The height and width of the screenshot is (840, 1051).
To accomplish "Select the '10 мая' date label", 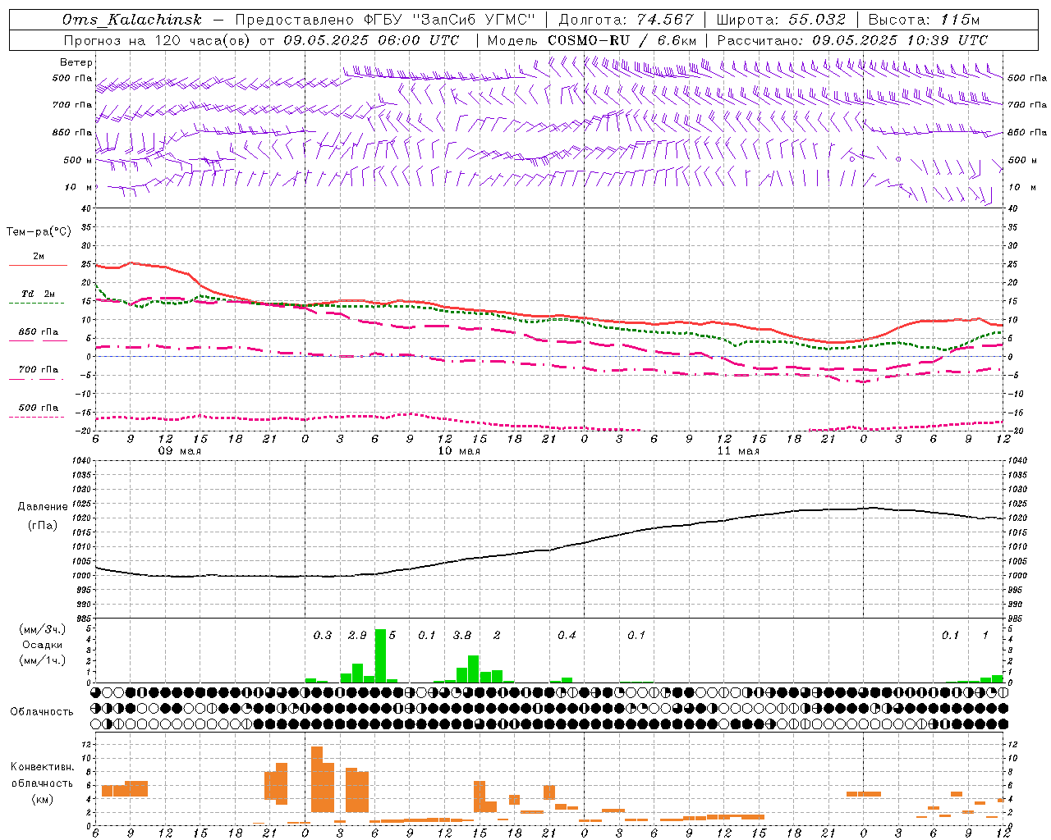I will pos(458,451).
